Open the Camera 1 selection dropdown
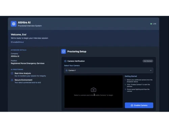169x127 pixels. 108,70
